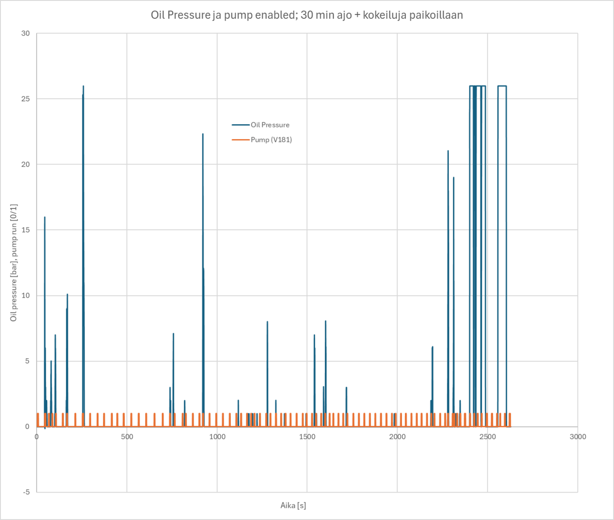The image size is (614, 520).
Task: Click top of the last 26 bar plateau
Action: pos(502,86)
